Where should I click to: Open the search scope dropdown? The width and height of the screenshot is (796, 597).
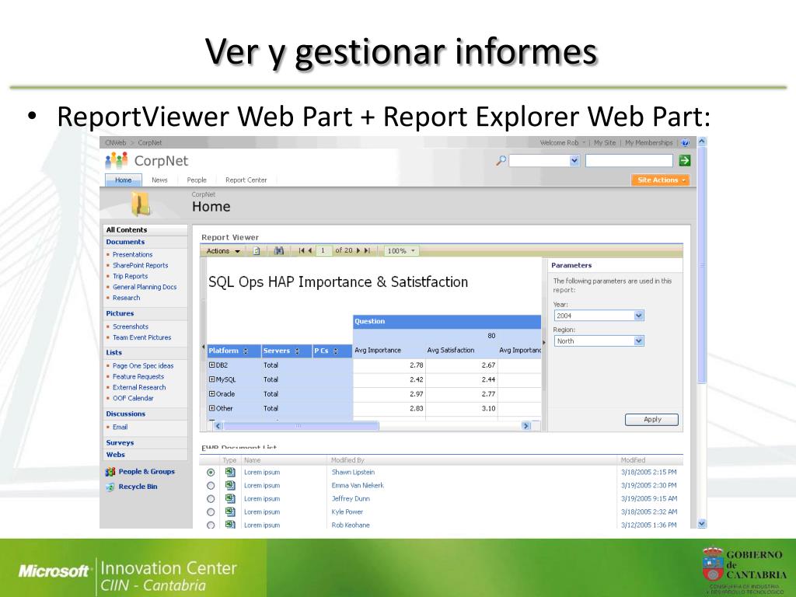(574, 161)
